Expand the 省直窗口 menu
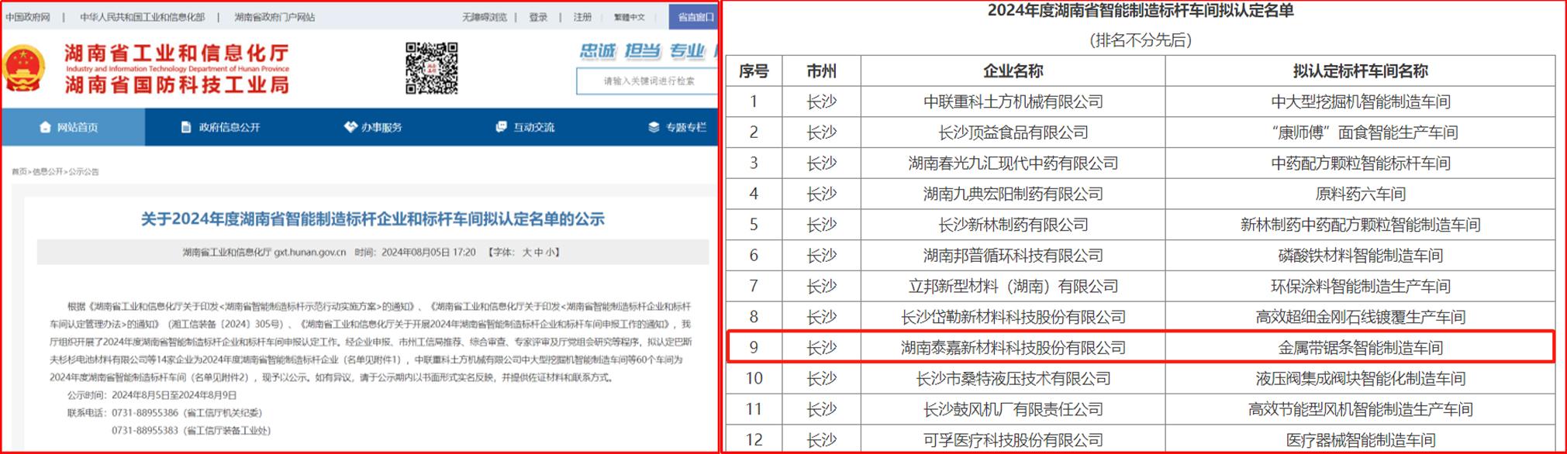The width and height of the screenshot is (1567, 454). pyautogui.click(x=695, y=17)
